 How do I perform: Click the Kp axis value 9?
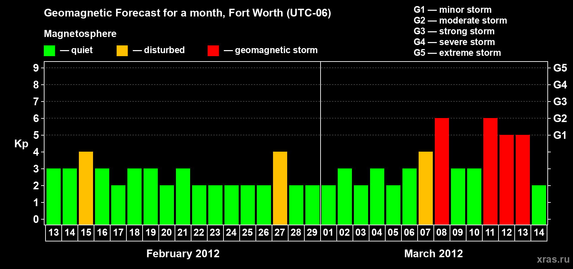tap(36, 68)
